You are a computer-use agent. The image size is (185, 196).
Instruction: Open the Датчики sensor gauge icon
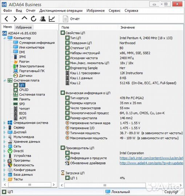click(16, 75)
